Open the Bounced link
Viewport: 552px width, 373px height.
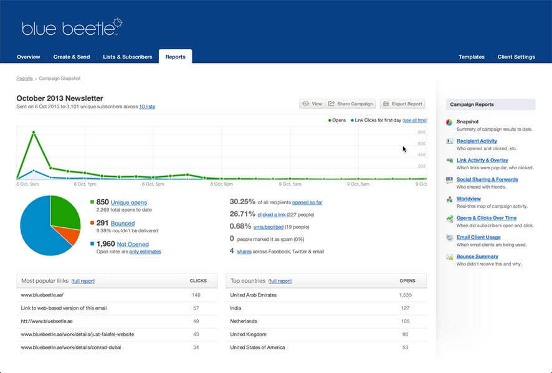123,224
